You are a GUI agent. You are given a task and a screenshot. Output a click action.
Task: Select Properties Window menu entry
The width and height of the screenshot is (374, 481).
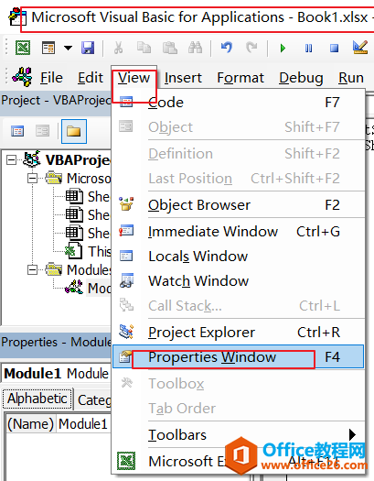(238, 356)
